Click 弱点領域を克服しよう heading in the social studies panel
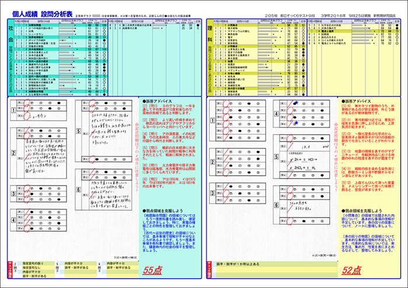 click(x=163, y=211)
